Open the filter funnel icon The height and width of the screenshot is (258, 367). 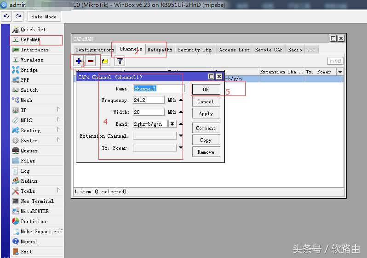coord(120,61)
